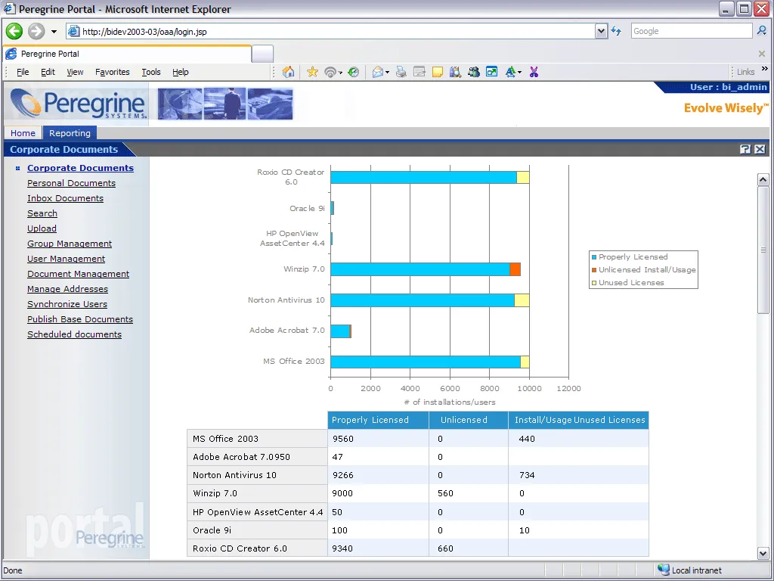Click the Properly Licensed legend swatch
This screenshot has height=581, width=774.
click(x=594, y=257)
